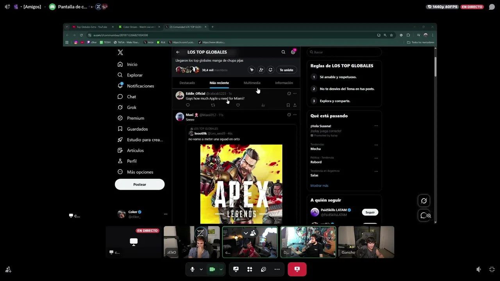Exit full screen in Discord

(492, 269)
